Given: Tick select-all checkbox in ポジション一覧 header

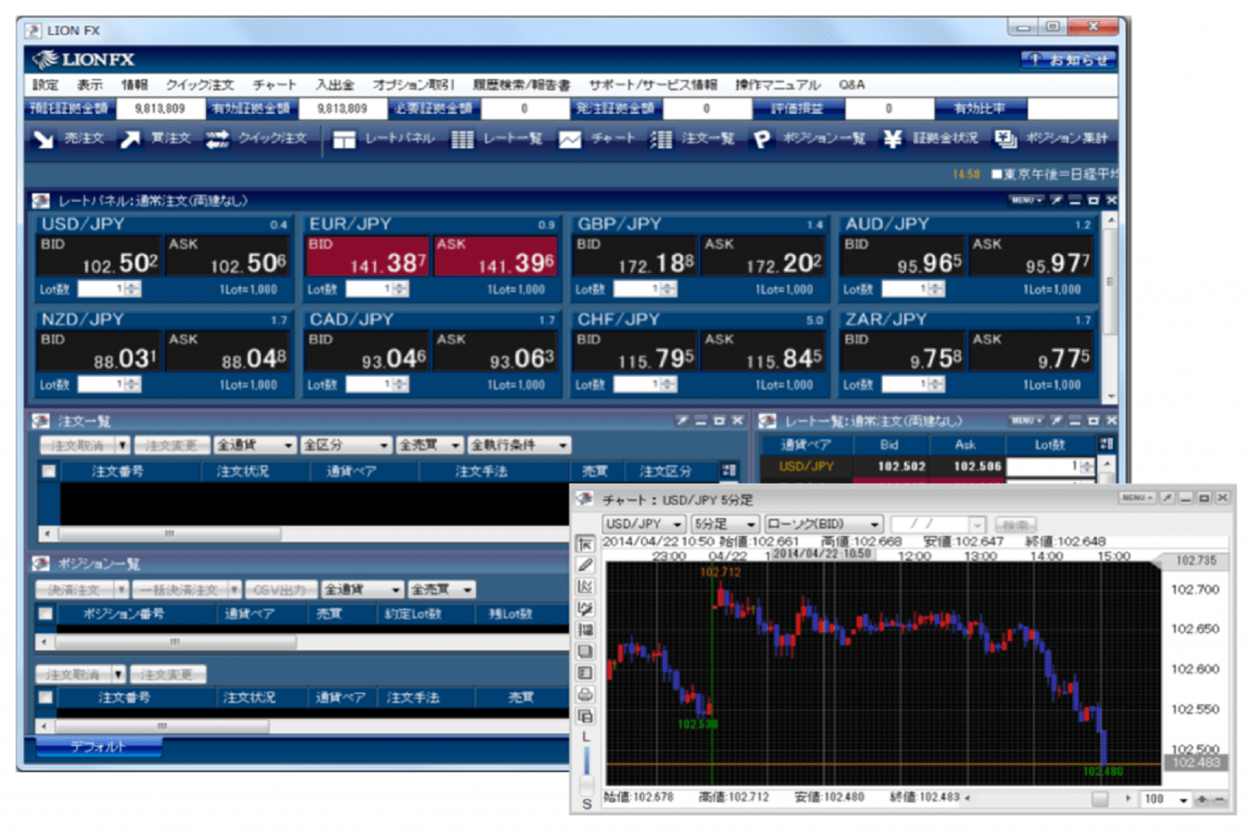Looking at the screenshot, I should [x=46, y=613].
